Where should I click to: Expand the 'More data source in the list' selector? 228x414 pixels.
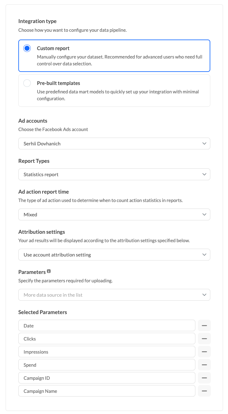click(114, 295)
